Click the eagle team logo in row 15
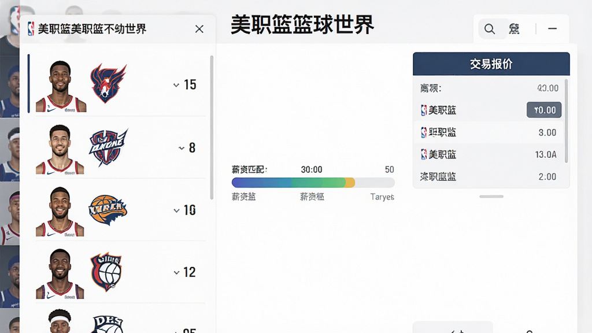This screenshot has width=592, height=333. (x=108, y=84)
